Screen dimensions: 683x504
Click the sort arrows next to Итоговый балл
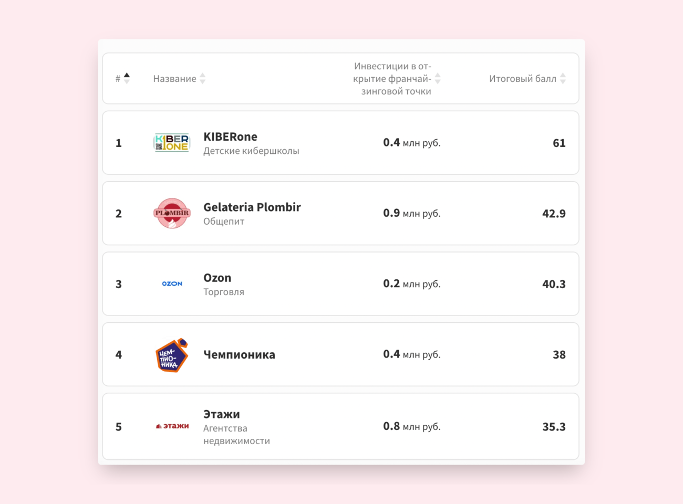tap(563, 78)
